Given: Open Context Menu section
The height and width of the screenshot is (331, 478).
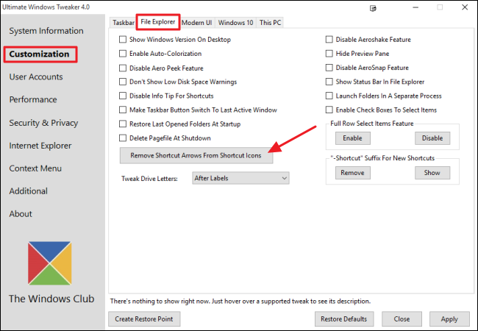Looking at the screenshot, I should (x=35, y=168).
